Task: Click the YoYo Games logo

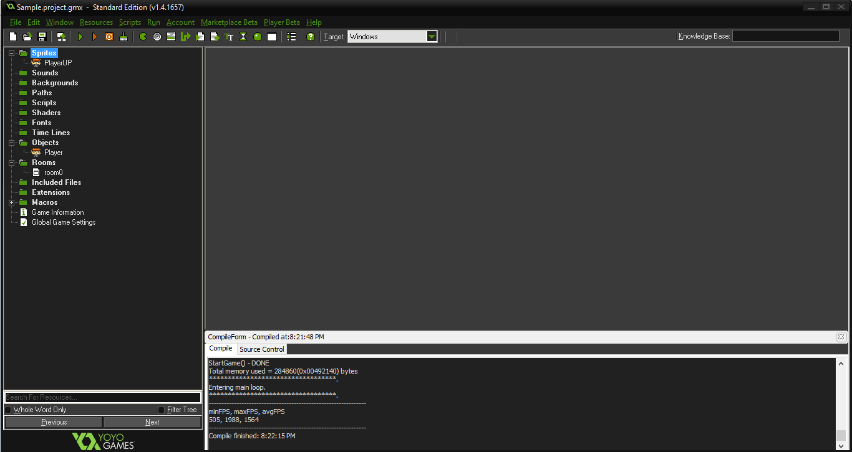Action: (x=103, y=441)
